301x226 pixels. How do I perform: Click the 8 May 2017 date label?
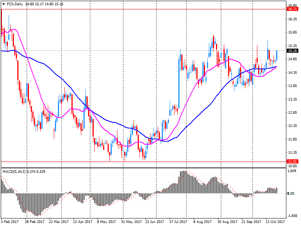(106, 221)
